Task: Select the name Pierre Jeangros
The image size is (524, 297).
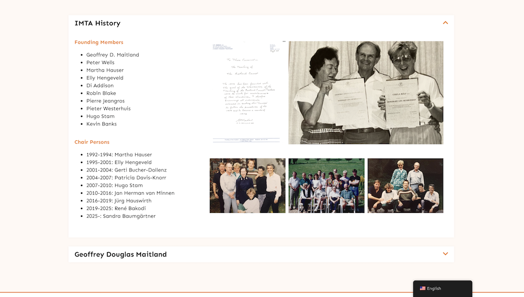Action: 105,101
